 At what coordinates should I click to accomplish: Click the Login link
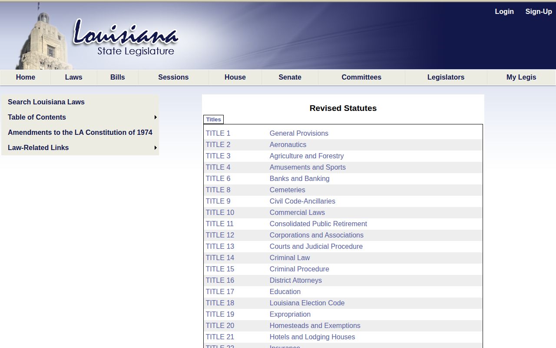point(504,12)
